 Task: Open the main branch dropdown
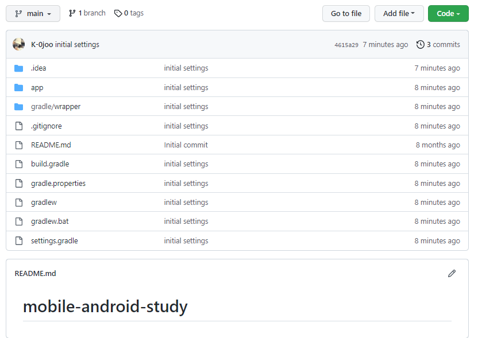pyautogui.click(x=33, y=13)
